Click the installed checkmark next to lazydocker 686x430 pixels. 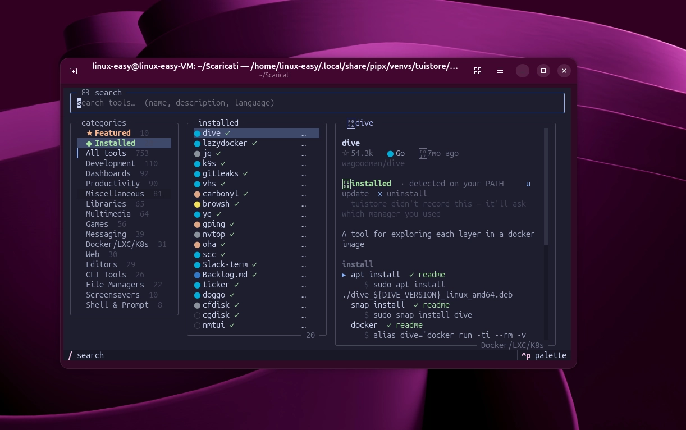[x=254, y=143]
